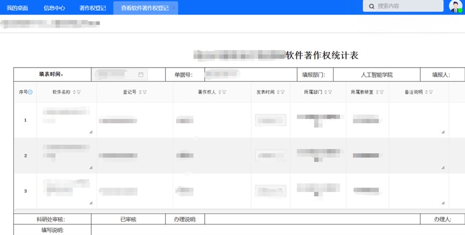465x235 pixels.
Task: Click the search magnifier icon
Action: pos(371,6)
